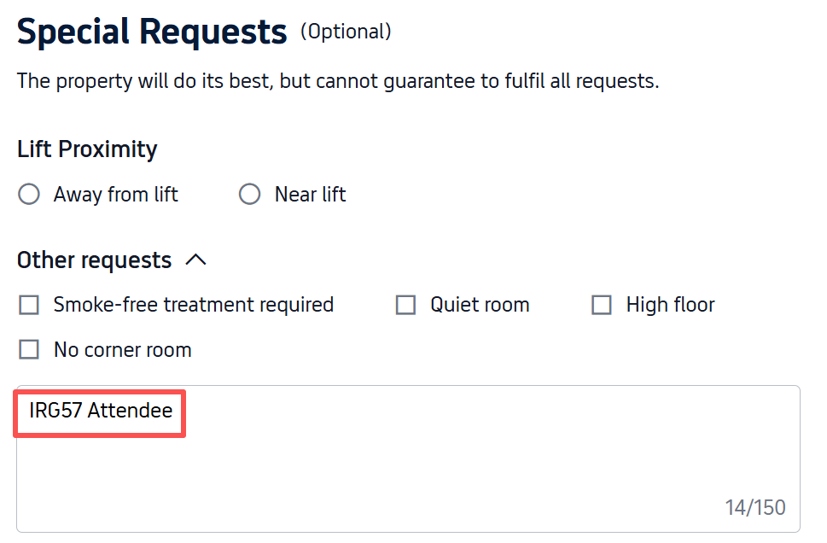
Task: Select the Away from lift radio button
Action: coord(29,195)
